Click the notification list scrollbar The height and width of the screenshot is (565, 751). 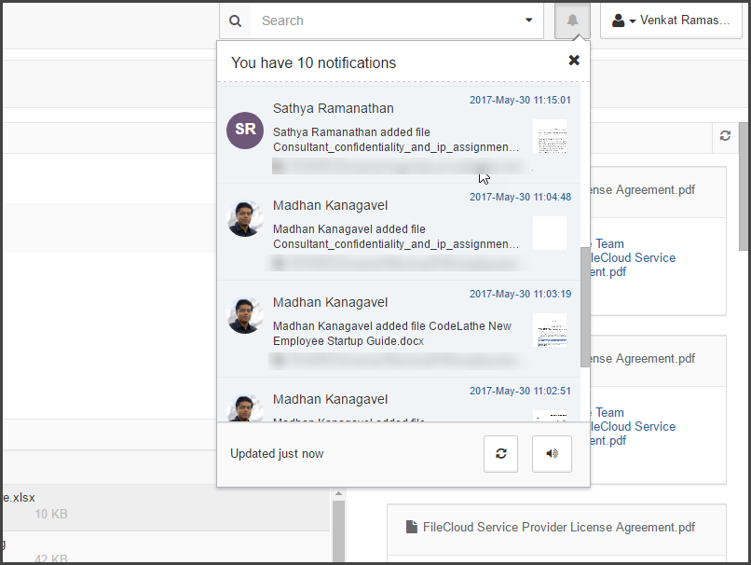584,306
